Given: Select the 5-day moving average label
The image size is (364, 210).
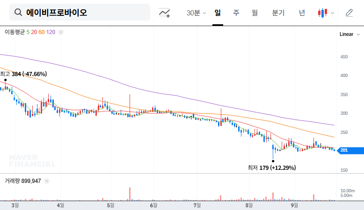Looking at the screenshot, I should click(28, 32).
